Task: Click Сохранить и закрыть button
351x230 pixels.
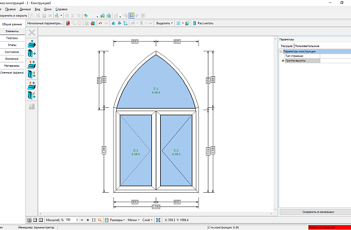Action: (x=14, y=16)
